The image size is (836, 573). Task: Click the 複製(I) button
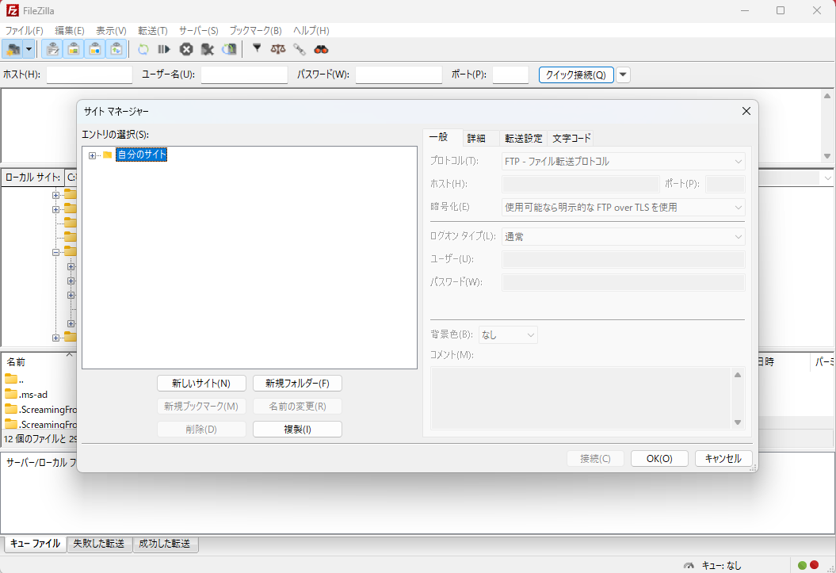(x=297, y=429)
